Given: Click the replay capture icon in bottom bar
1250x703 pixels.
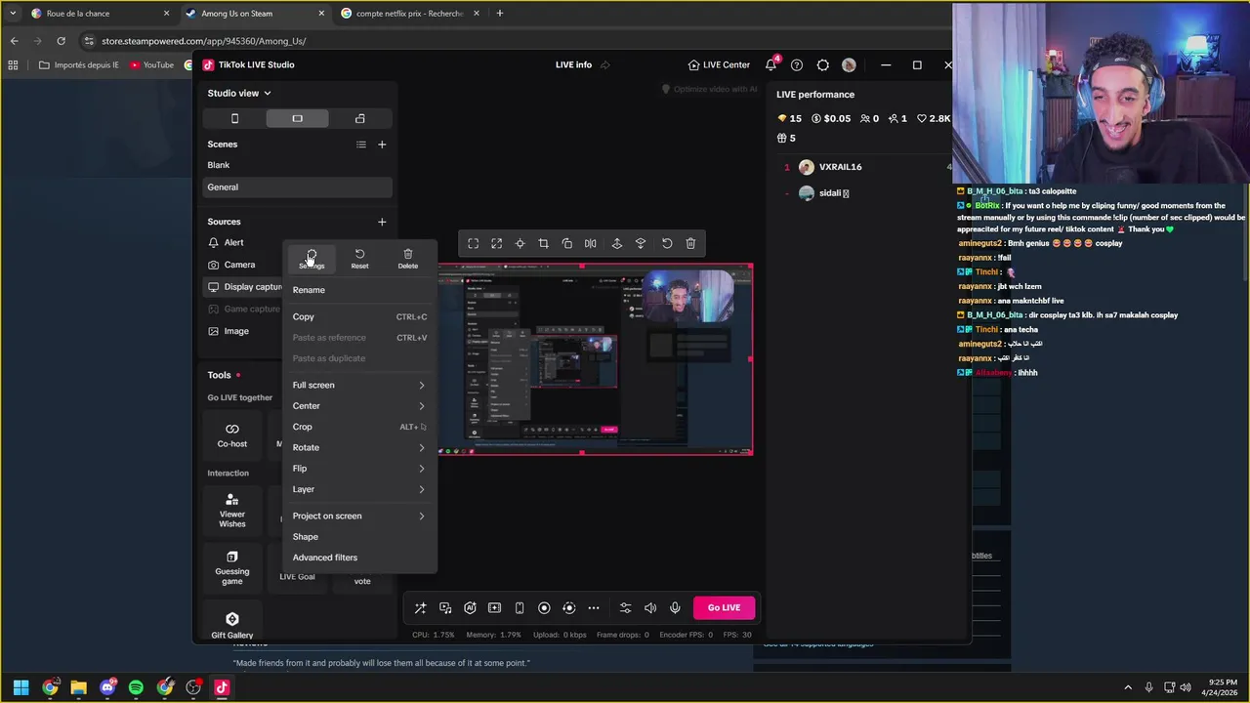Looking at the screenshot, I should (x=568, y=608).
